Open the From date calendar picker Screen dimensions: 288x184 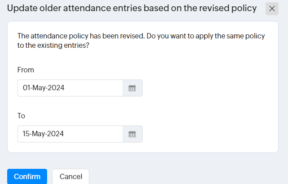(x=132, y=88)
